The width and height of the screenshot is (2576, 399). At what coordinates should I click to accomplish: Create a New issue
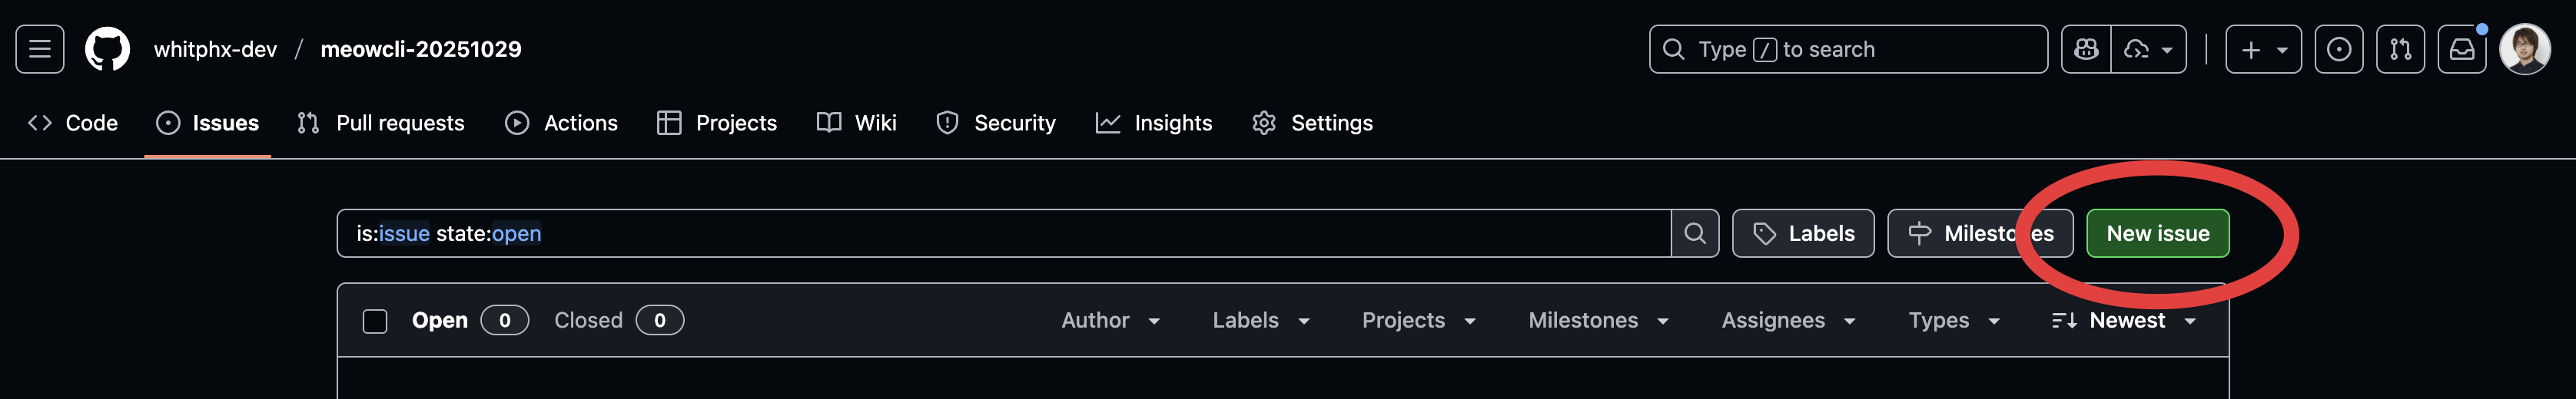pyautogui.click(x=2157, y=233)
